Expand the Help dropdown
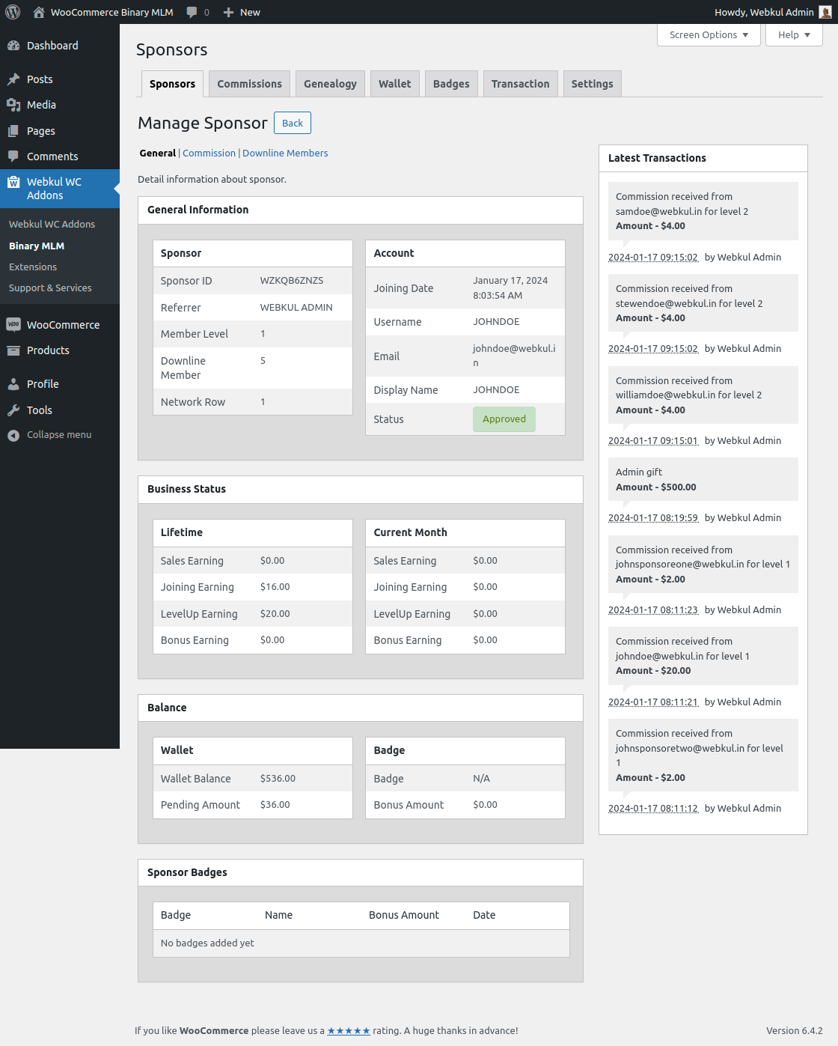The width and height of the screenshot is (838, 1046). tap(793, 34)
